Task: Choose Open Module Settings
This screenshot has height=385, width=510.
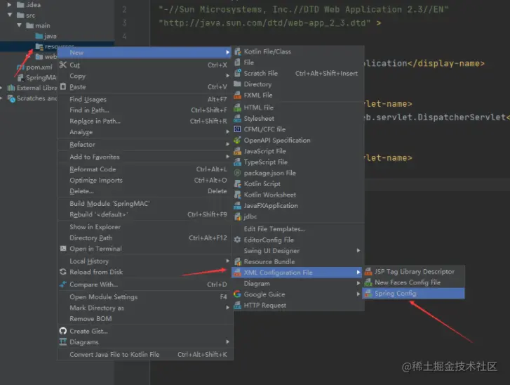Action: click(144, 296)
